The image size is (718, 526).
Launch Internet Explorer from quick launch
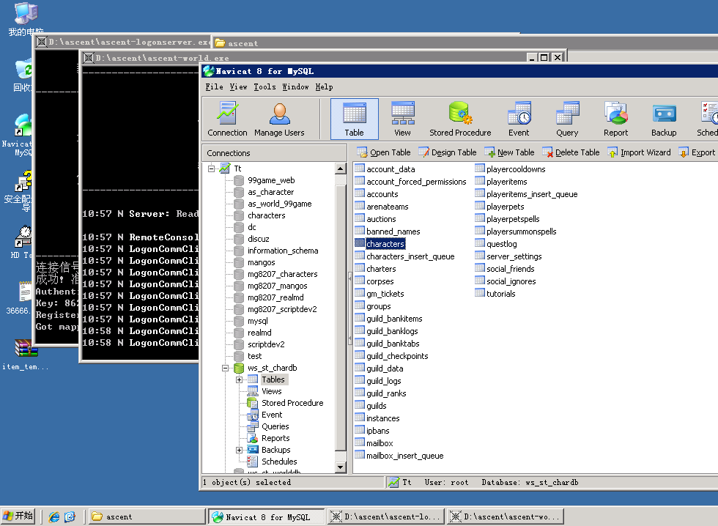[x=54, y=517]
